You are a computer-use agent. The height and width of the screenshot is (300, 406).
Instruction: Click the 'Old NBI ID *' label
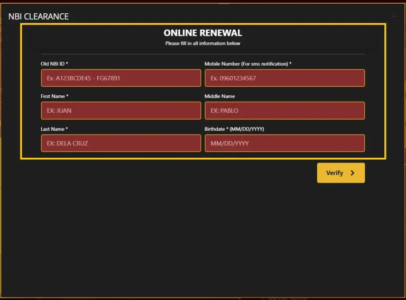[54, 63]
